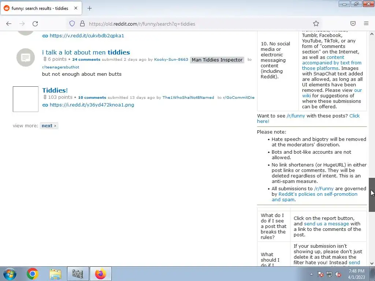This screenshot has width=375, height=281.
Task: Open 'content accompanied by text from those platforms' link
Action: 332,63
